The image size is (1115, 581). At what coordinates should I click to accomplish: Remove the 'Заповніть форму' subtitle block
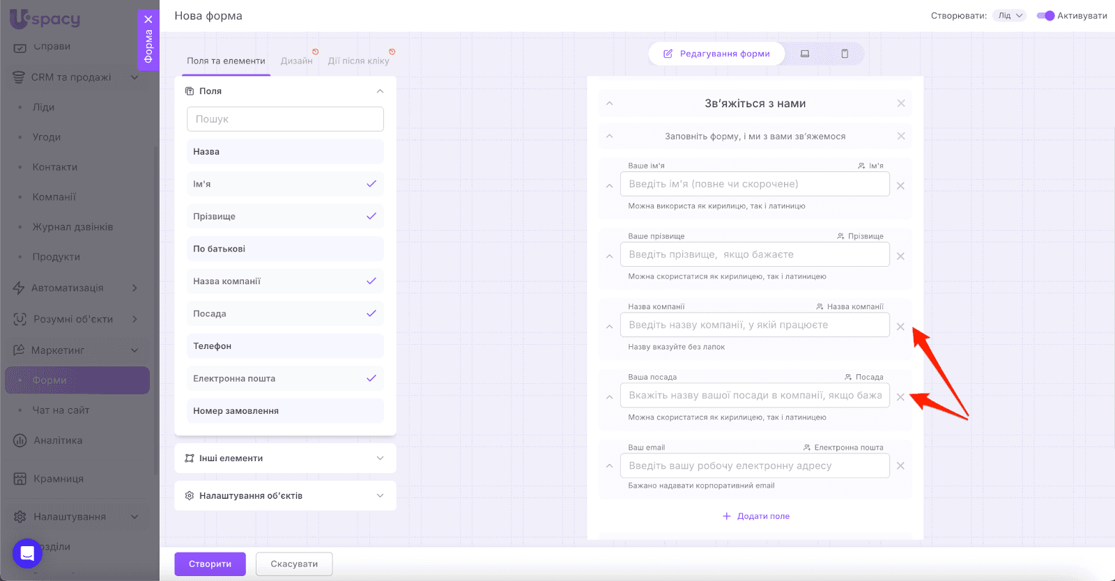[x=901, y=136]
